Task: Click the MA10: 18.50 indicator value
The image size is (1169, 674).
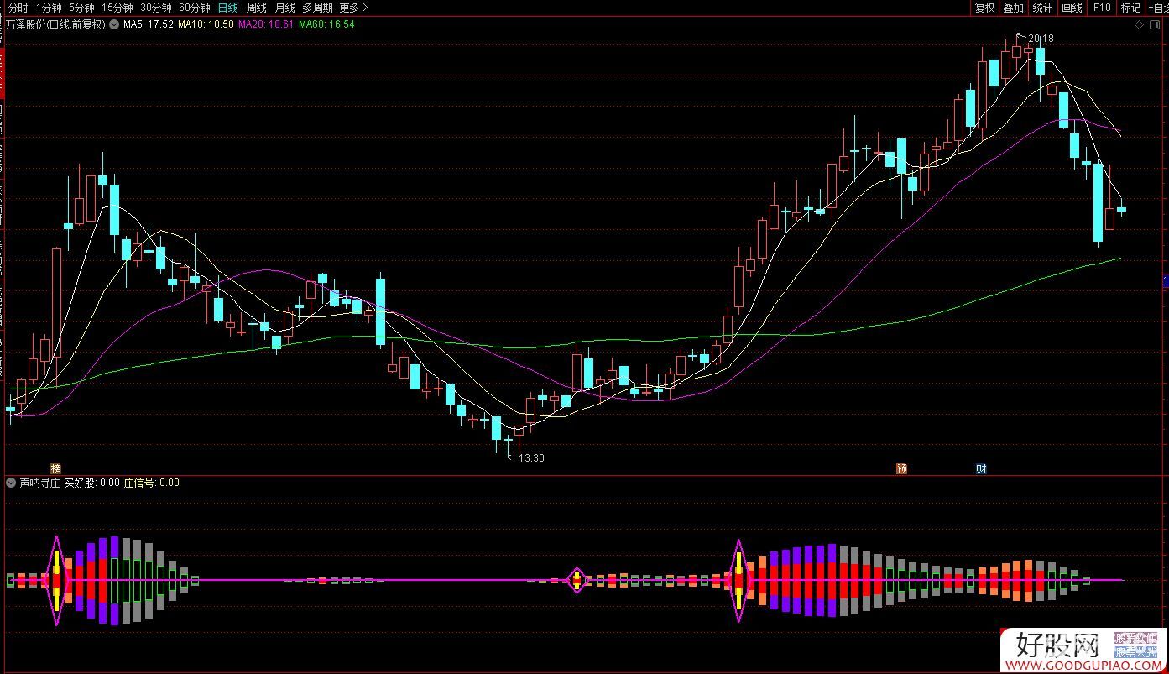Action: [206, 24]
